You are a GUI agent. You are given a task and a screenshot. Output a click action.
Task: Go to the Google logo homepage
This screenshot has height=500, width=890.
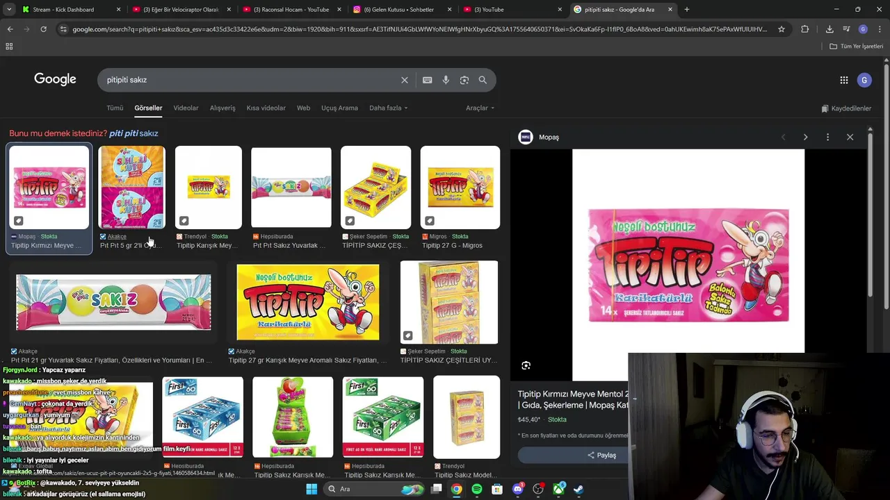tap(55, 79)
